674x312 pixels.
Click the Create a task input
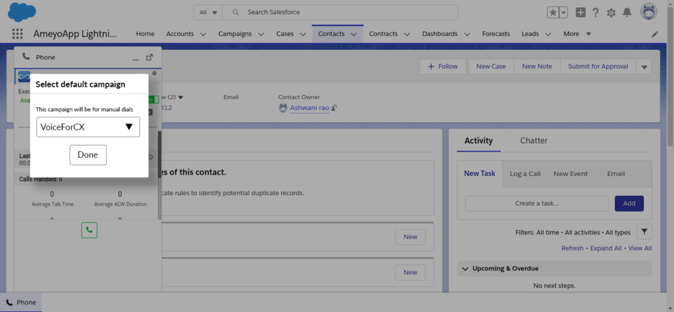coord(537,204)
